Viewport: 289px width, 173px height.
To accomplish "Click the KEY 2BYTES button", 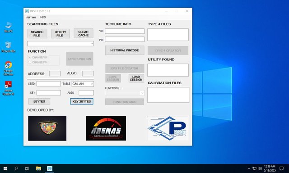I will (x=82, y=101).
